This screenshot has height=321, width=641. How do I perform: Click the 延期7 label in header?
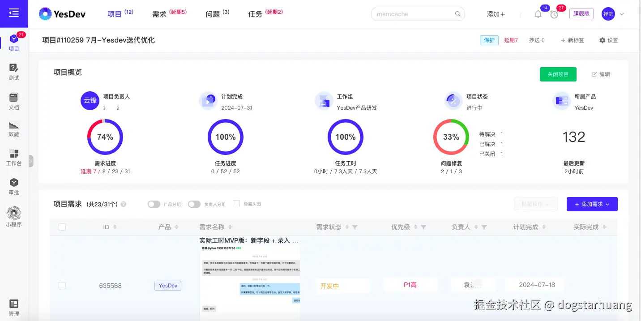[511, 40]
